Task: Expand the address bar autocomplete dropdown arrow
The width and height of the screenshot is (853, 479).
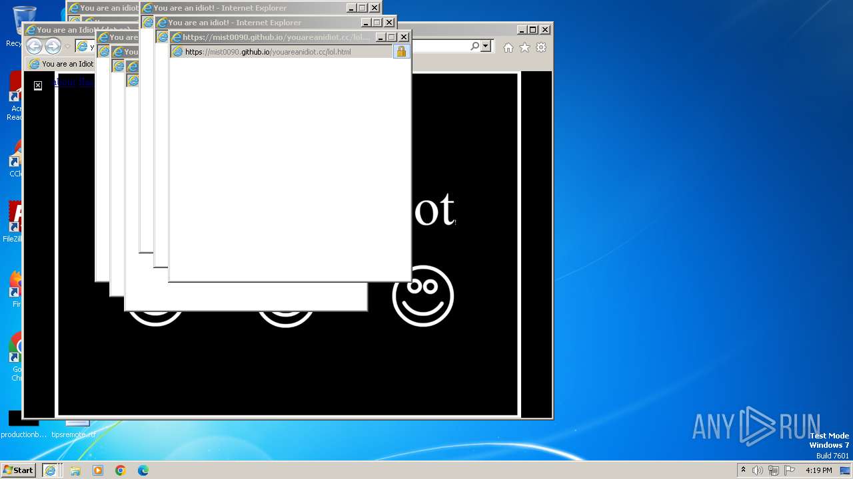Action: (486, 46)
